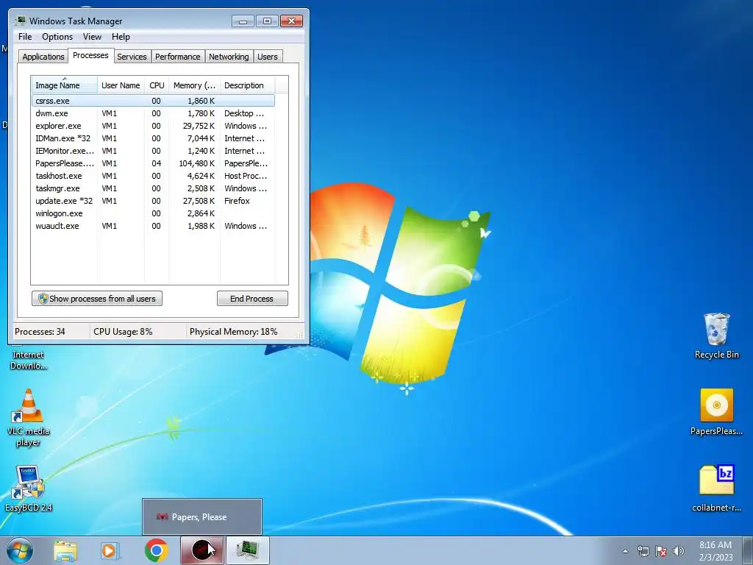Click the network tray icon
Screen dimensions: 753x565
(643, 551)
